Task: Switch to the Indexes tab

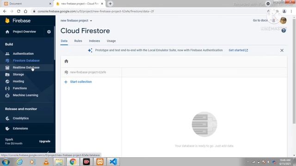Action: (94, 41)
